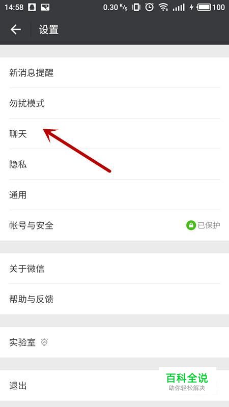Image resolution: width=229 pixels, height=407 pixels.
Task: Open 帐号与安全 settings
Action: point(114,225)
